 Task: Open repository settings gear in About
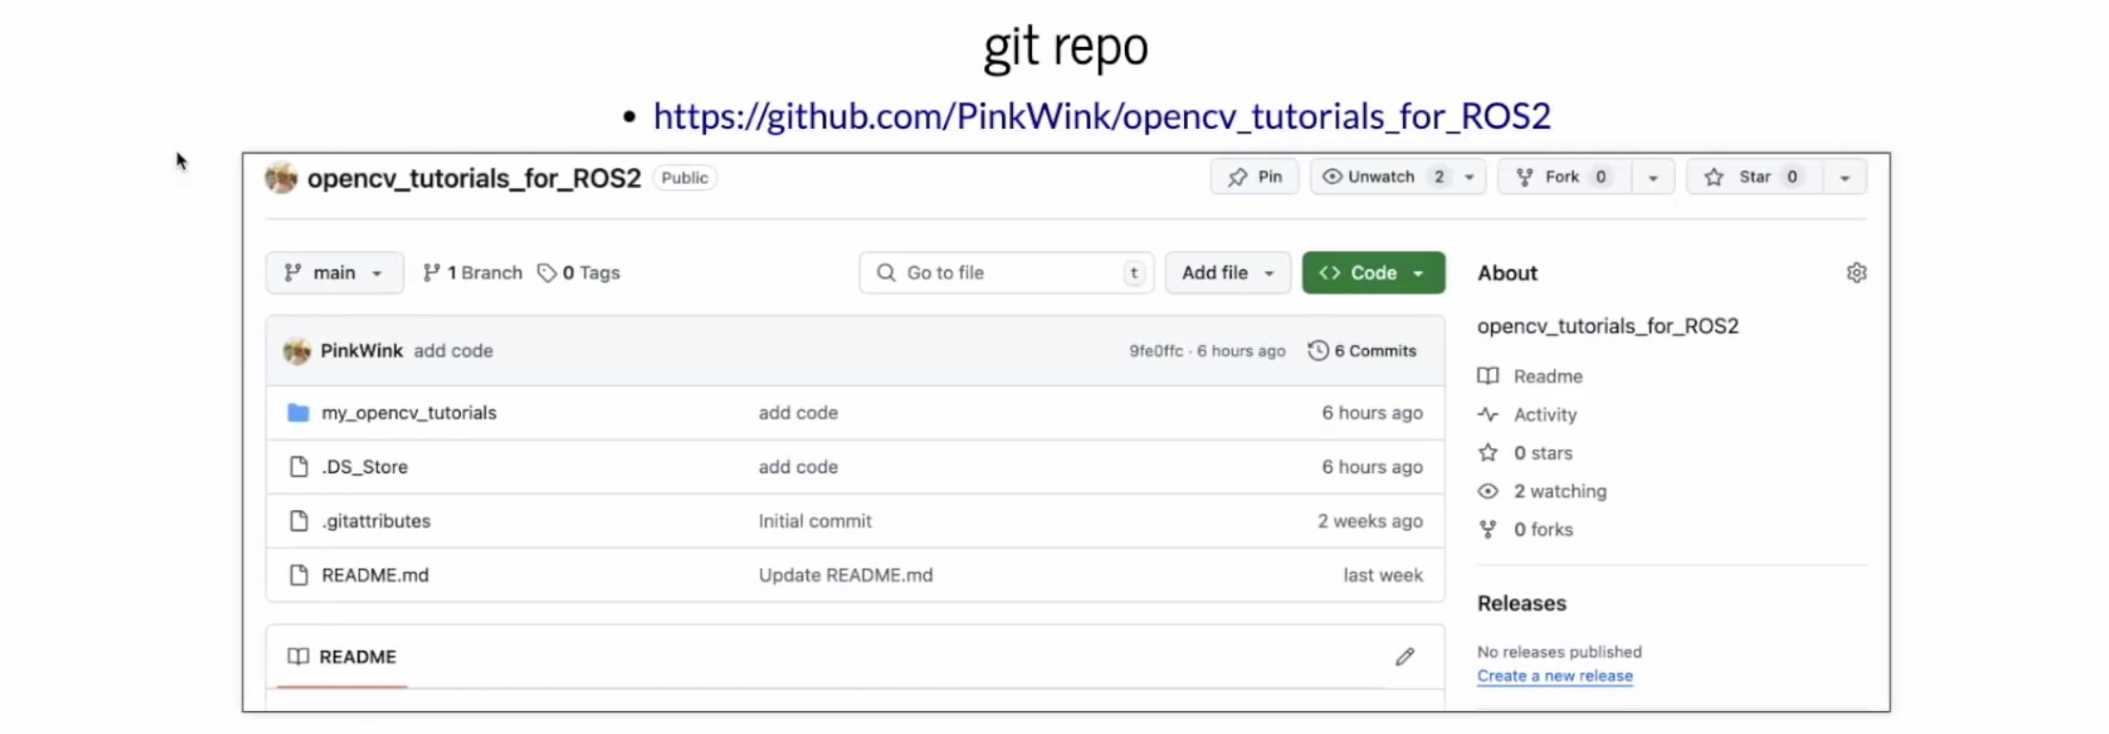click(1856, 273)
